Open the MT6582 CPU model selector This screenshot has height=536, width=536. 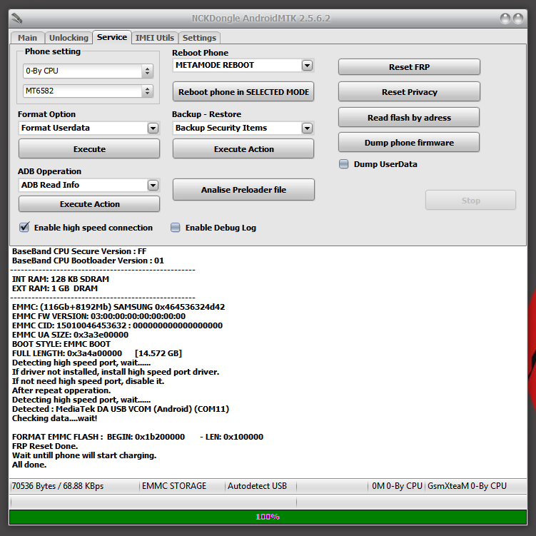(x=89, y=91)
